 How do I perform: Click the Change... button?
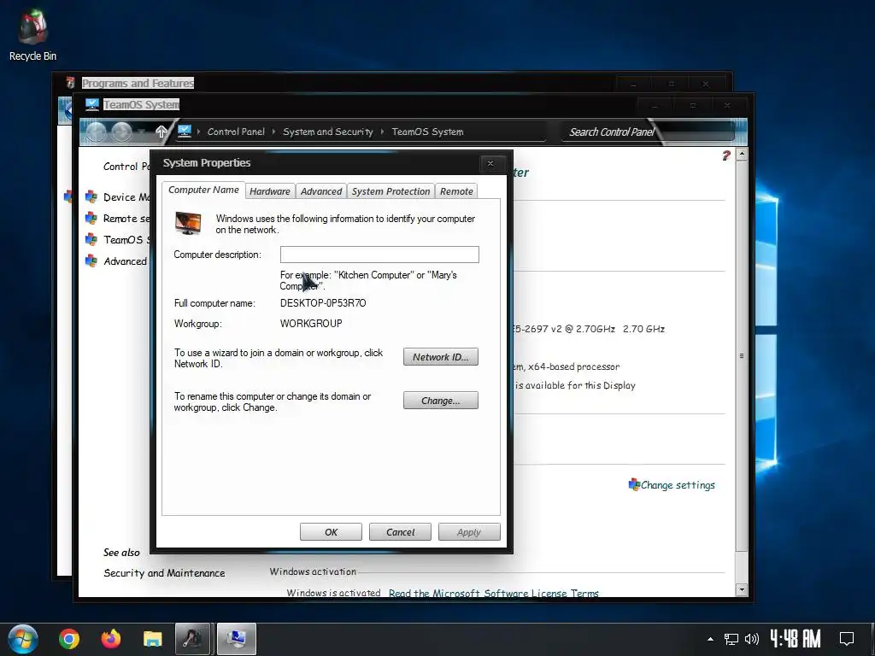(x=441, y=401)
